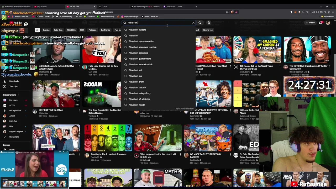Select the Gaming filter chip

pyautogui.click(x=46, y=30)
